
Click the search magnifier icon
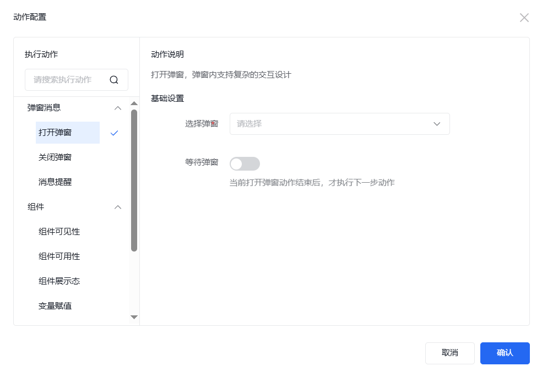coord(113,80)
